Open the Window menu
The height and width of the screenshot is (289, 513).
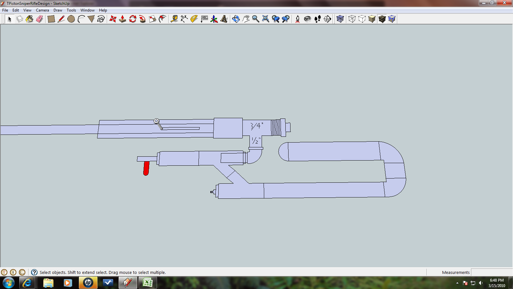[x=87, y=10]
